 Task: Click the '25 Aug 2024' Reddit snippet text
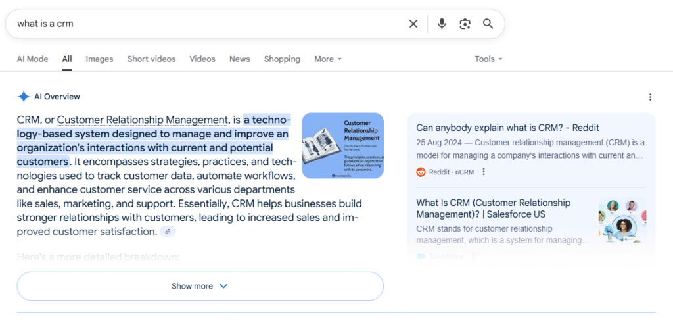[x=530, y=149]
